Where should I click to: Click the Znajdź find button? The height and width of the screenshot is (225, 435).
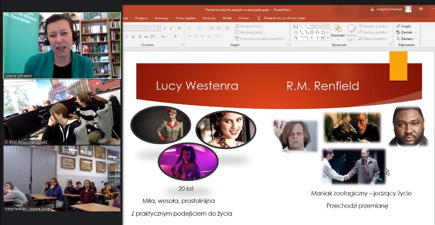pyautogui.click(x=404, y=26)
